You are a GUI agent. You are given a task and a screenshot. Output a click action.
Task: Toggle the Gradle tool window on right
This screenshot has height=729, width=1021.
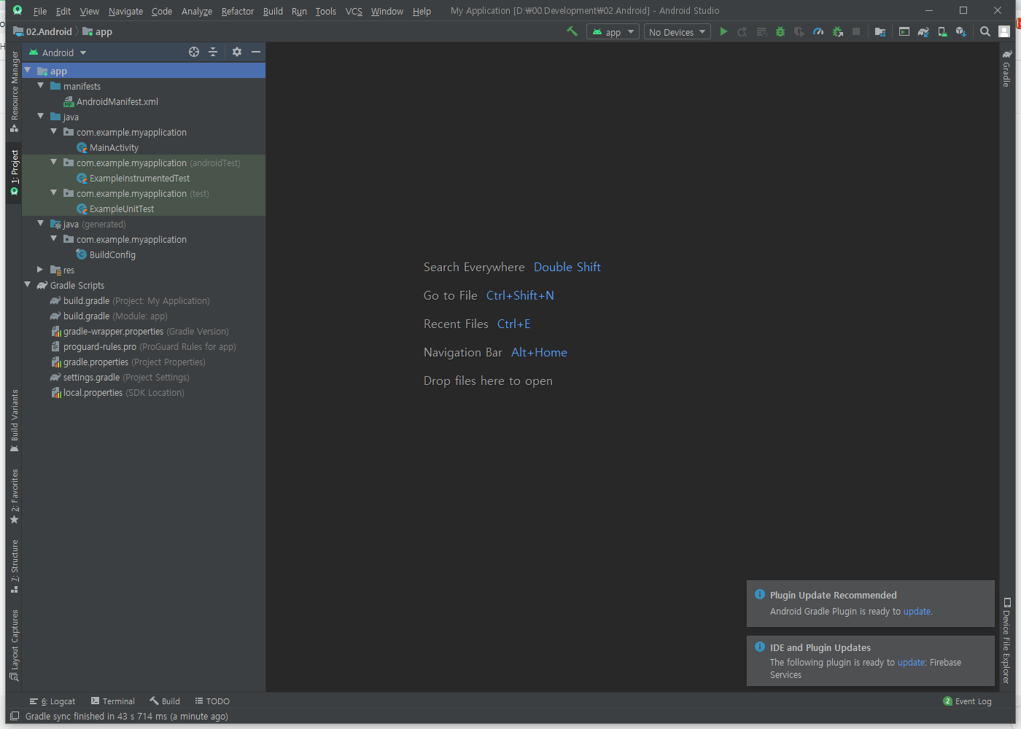point(1006,69)
